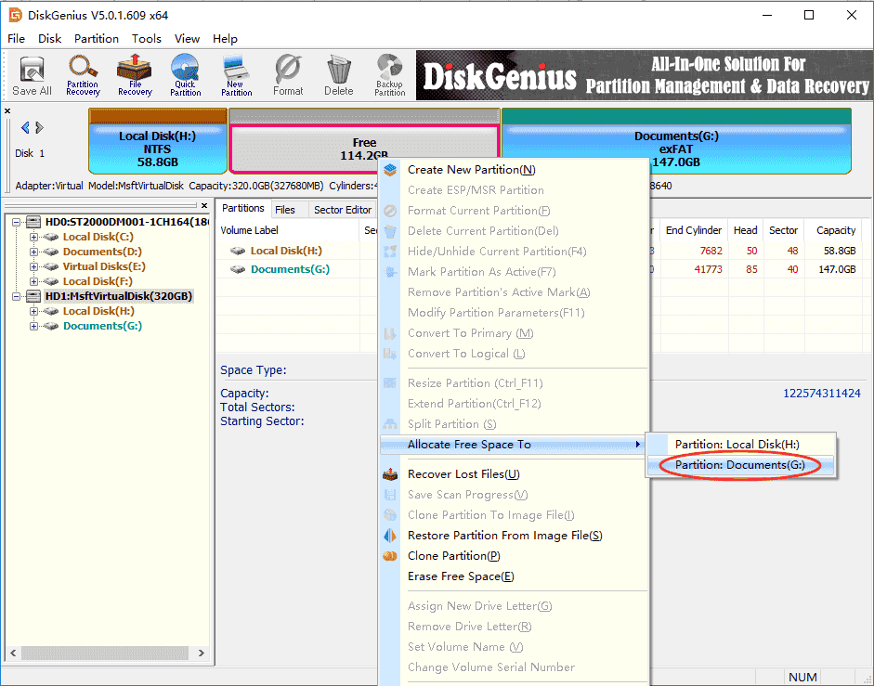
Task: Click the New Partition toolbar icon
Action: (x=236, y=76)
